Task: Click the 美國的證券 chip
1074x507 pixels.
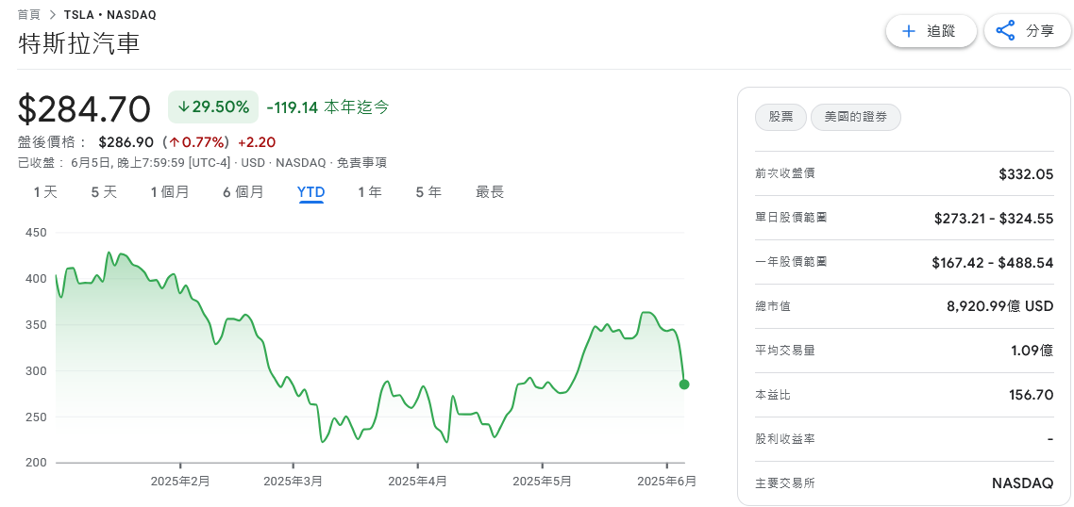Action: [855, 118]
